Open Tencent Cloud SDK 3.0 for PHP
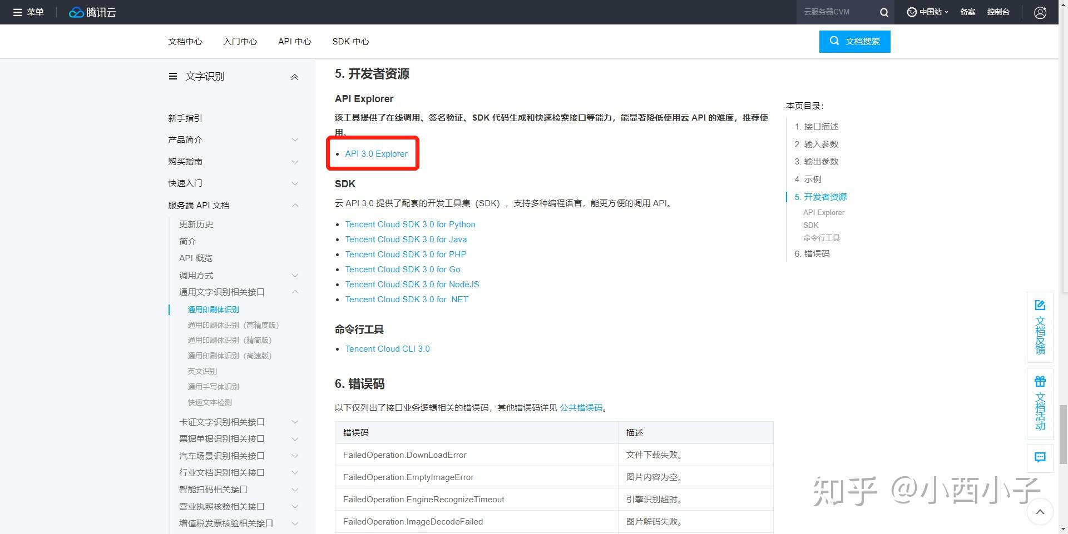Viewport: 1068px width, 534px height. (x=406, y=254)
